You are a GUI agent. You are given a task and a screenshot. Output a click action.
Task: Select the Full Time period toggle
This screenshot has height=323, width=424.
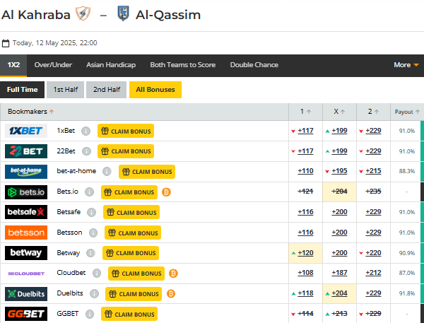23,90
